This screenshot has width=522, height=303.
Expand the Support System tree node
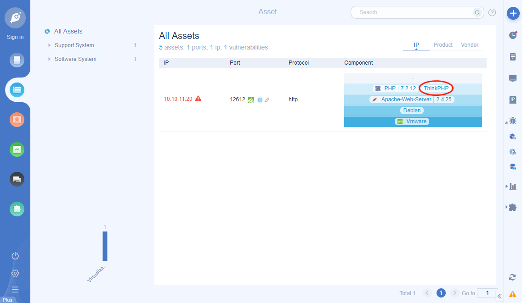(49, 45)
